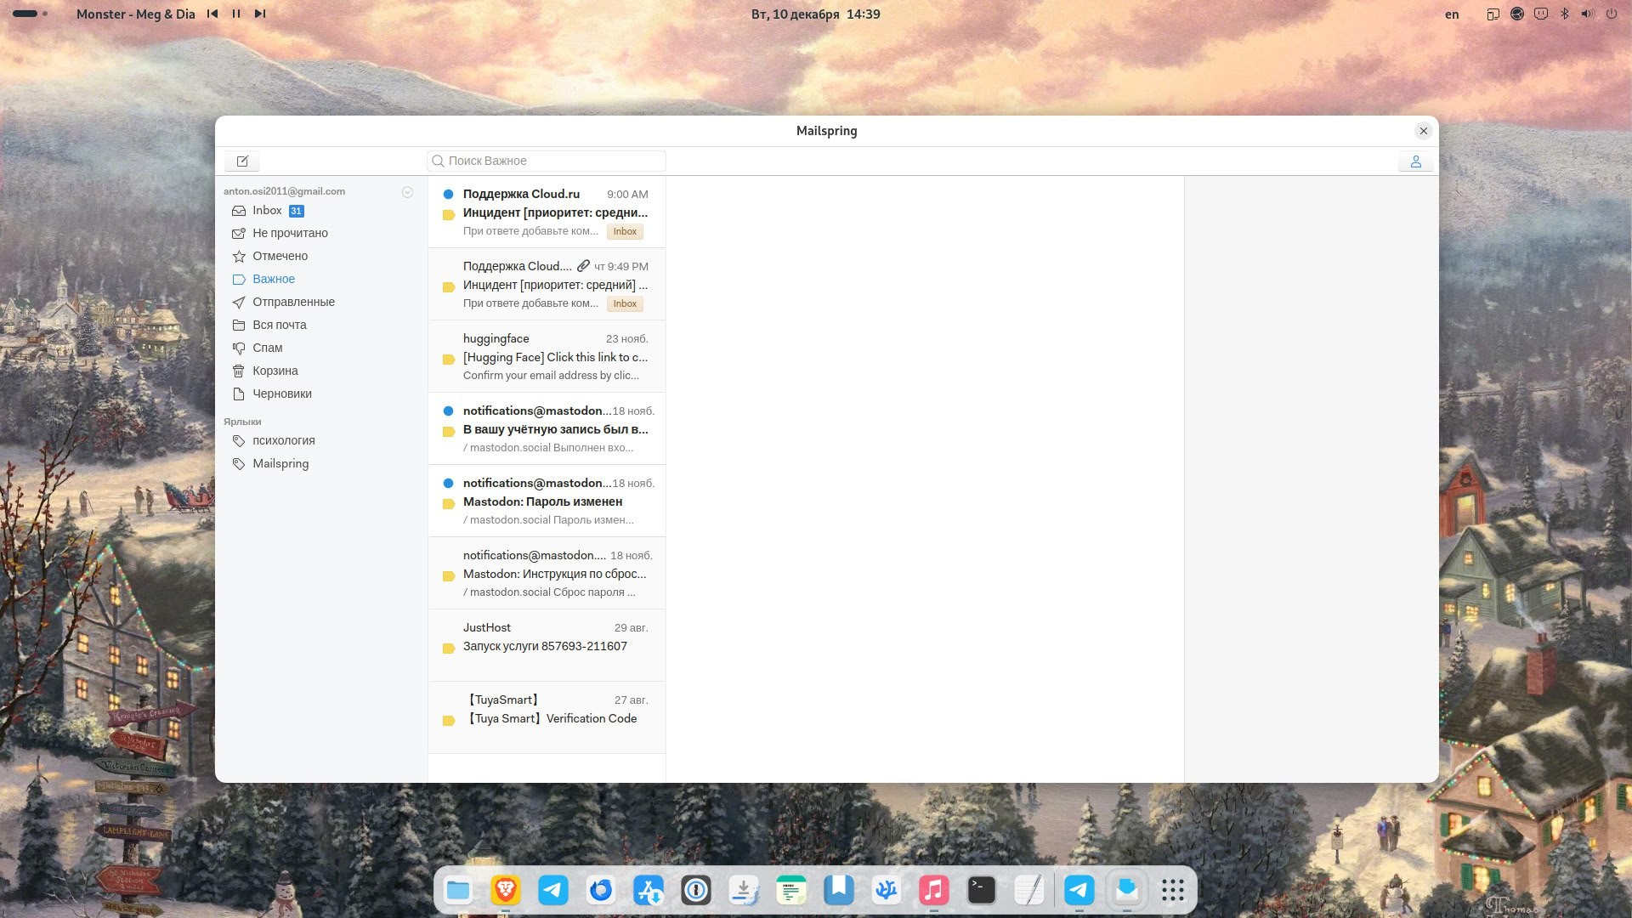Open the text editor notepad dock icon
This screenshot has height=918, width=1632.
tap(1029, 890)
